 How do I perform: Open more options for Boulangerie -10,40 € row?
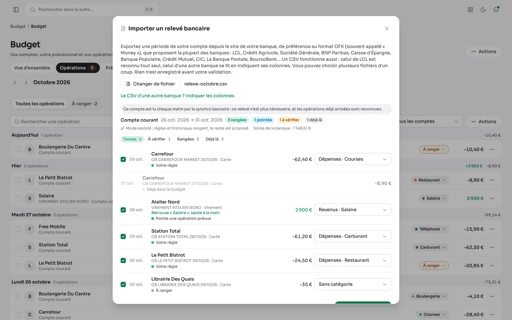point(492,149)
